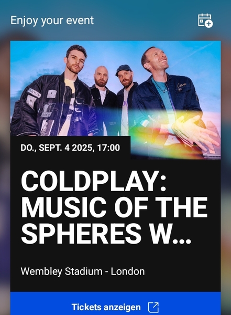Viewport: 231px width, 315px height.
Task: Tap the Wembley Stadium - London venue text
Action: tap(83, 271)
